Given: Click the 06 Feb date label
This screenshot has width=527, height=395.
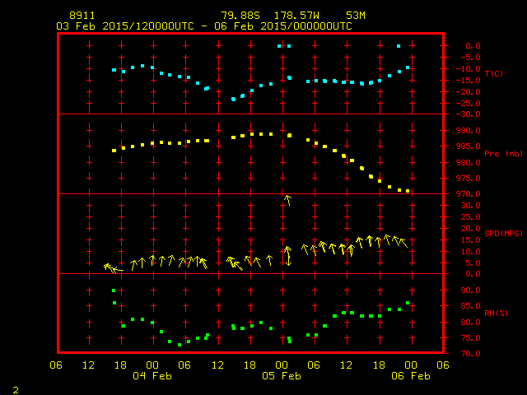Looking at the screenshot, I should point(410,376).
